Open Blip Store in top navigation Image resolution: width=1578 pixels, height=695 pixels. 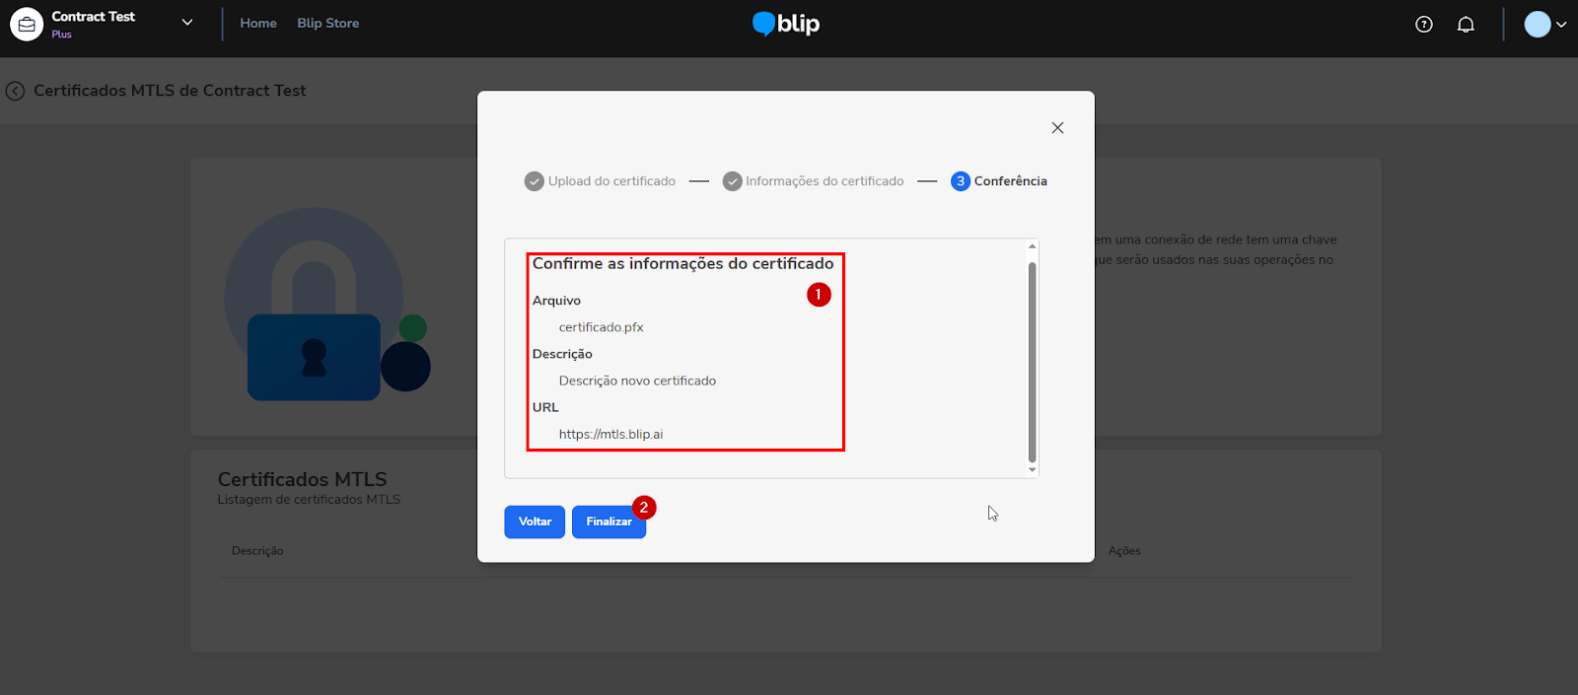[327, 24]
